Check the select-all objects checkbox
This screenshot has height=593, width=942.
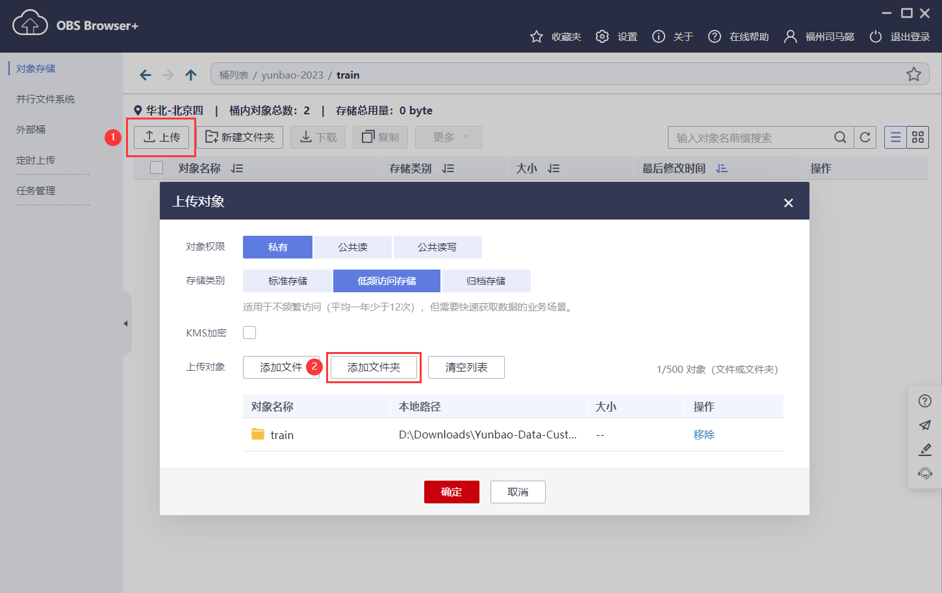[x=155, y=168]
